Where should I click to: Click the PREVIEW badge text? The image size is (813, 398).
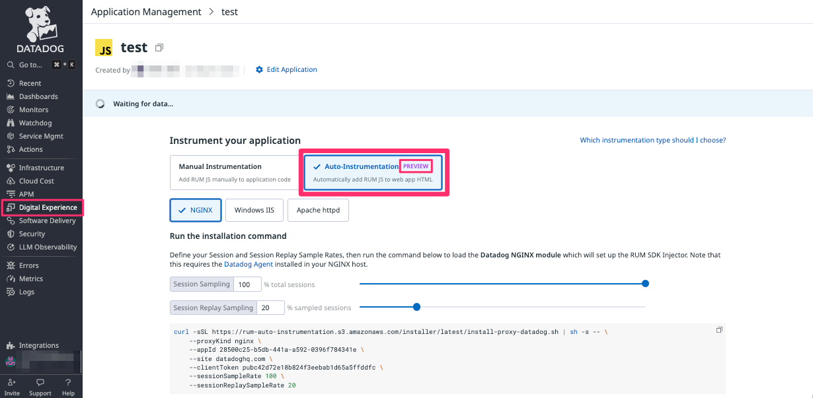point(416,166)
